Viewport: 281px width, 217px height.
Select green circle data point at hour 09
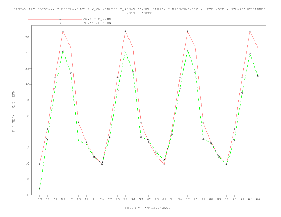63,51
